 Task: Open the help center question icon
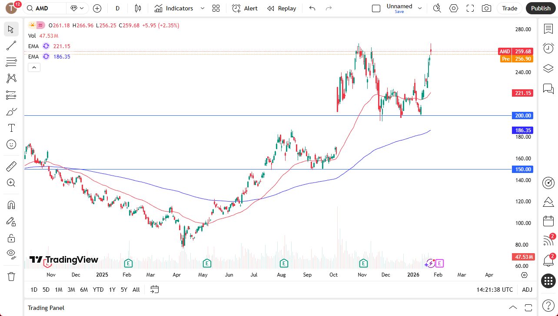(548, 305)
